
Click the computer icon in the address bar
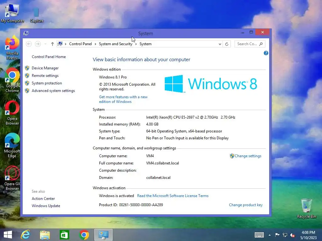pyautogui.click(x=60, y=44)
